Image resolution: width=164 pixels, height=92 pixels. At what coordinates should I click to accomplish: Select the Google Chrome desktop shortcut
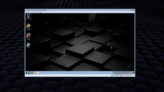click(x=28, y=27)
